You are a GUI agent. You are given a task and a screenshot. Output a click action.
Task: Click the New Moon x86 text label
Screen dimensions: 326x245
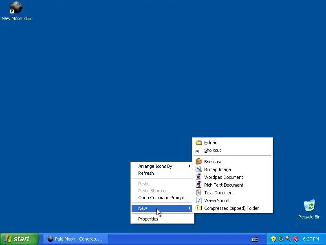(x=16, y=18)
